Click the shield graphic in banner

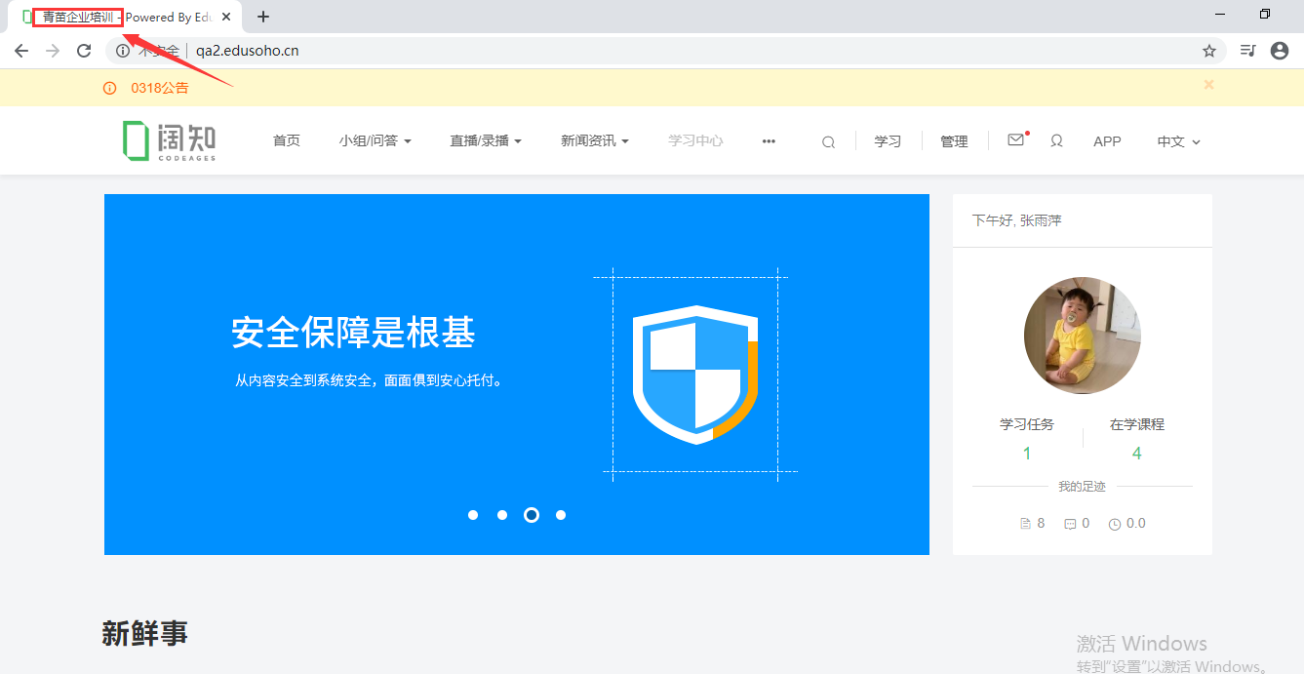click(694, 375)
